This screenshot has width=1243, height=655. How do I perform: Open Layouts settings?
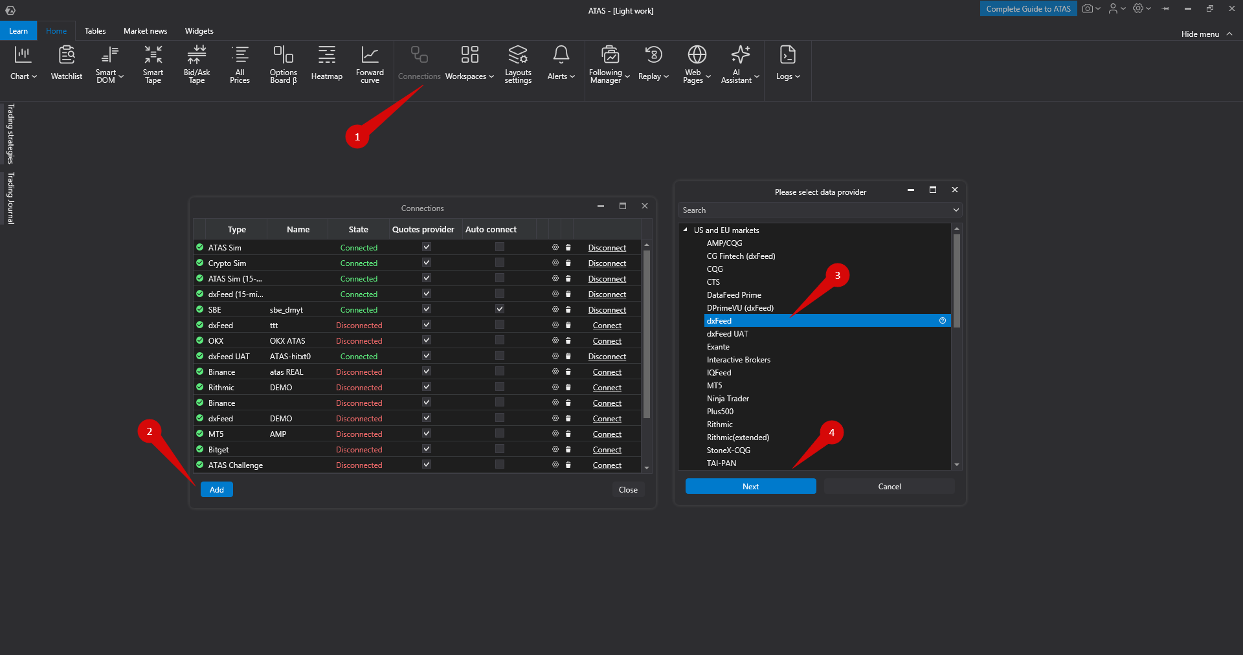pyautogui.click(x=518, y=63)
